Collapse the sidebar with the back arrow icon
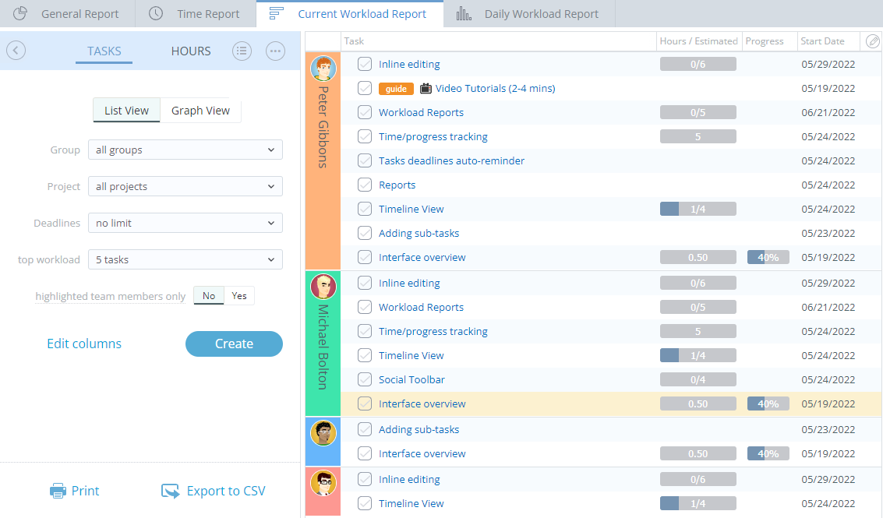Image resolution: width=883 pixels, height=518 pixels. coord(16,51)
